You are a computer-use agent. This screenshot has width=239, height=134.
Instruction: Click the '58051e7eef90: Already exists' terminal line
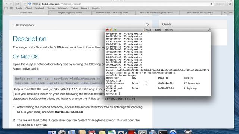[x=124, y=34]
